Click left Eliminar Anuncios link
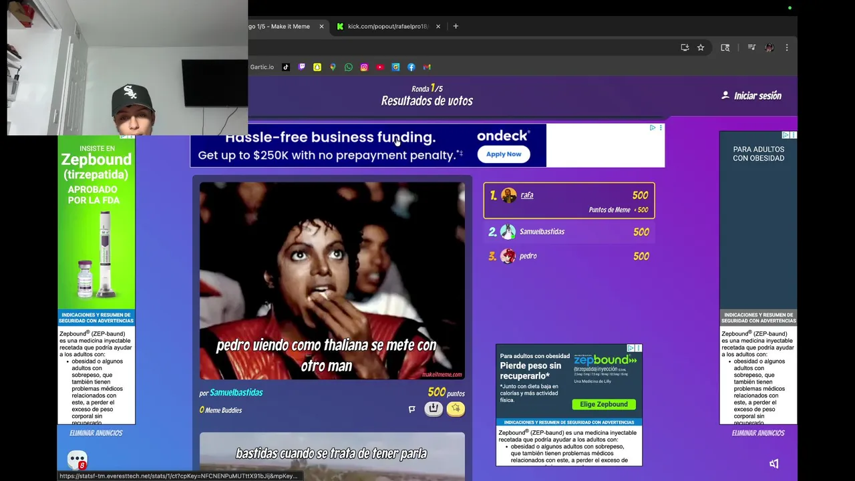 click(96, 433)
